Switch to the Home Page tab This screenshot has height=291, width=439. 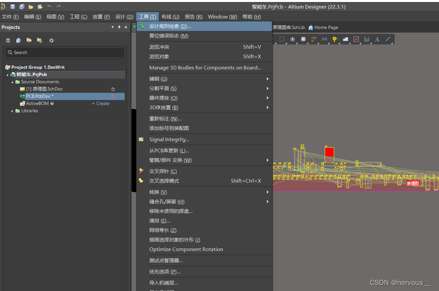[323, 27]
